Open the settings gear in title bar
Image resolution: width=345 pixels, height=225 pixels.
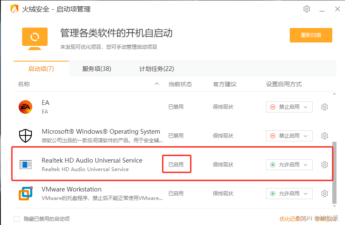point(306,9)
